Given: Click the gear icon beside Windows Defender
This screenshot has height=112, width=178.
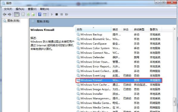Looking at the screenshot, I should [78, 57].
